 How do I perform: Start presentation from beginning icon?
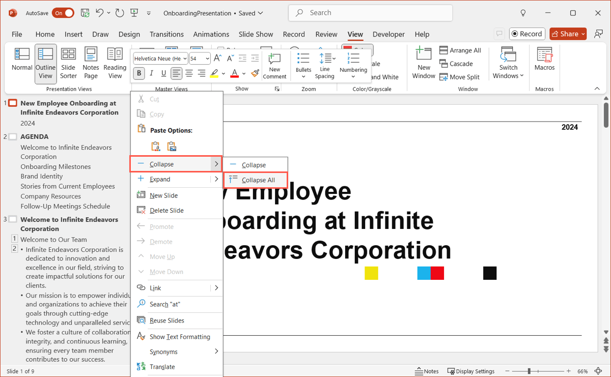pos(134,13)
